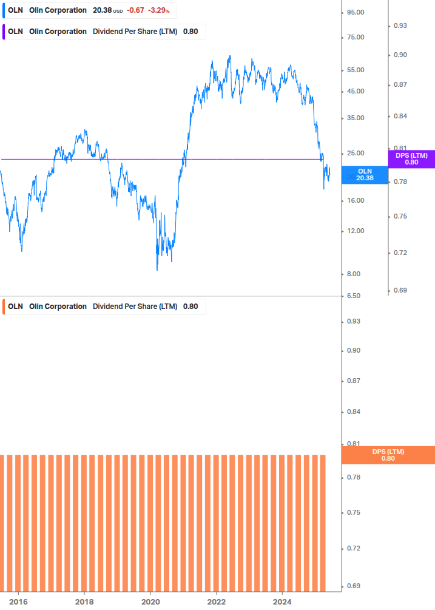
Task: Click the 2018 label on the time axis
Action: coord(84,602)
